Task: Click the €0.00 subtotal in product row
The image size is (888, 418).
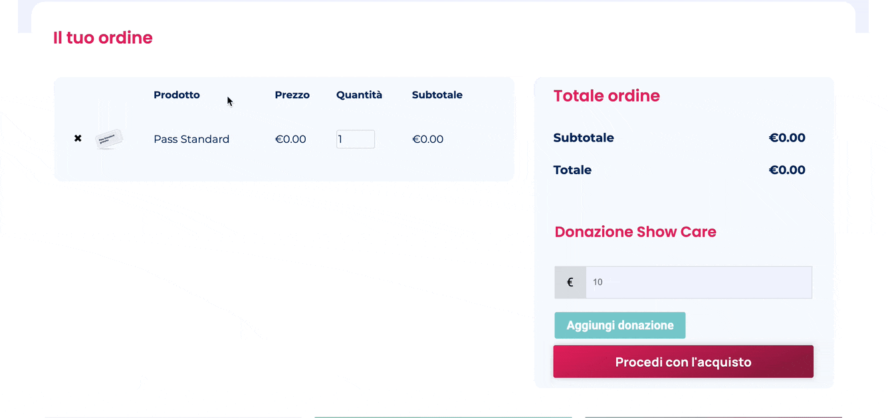Action: pos(428,139)
